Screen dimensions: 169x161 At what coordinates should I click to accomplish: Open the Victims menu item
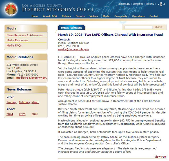pos(94,16)
